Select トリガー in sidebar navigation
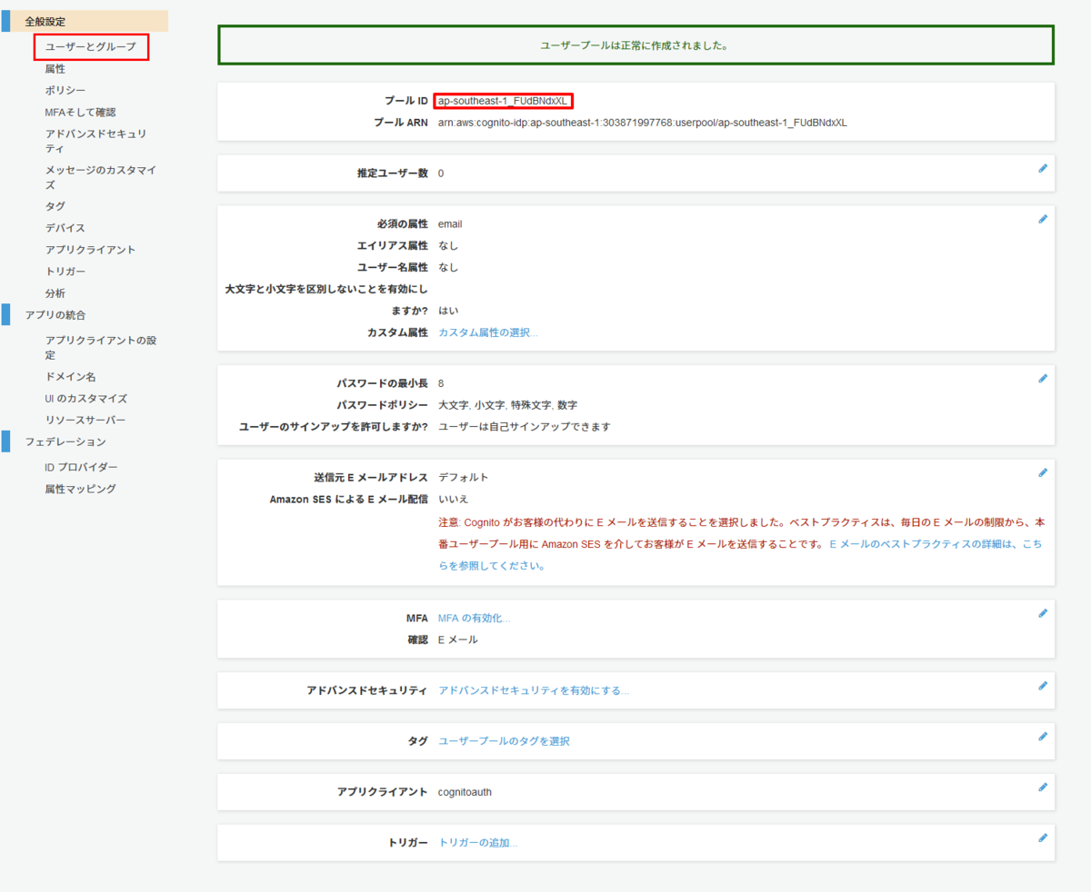The width and height of the screenshot is (1091, 892). 65,272
